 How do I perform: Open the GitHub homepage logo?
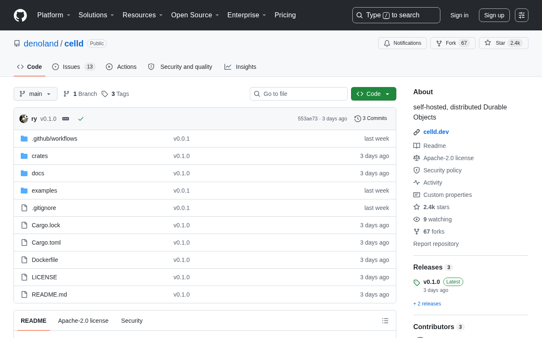coord(20,15)
